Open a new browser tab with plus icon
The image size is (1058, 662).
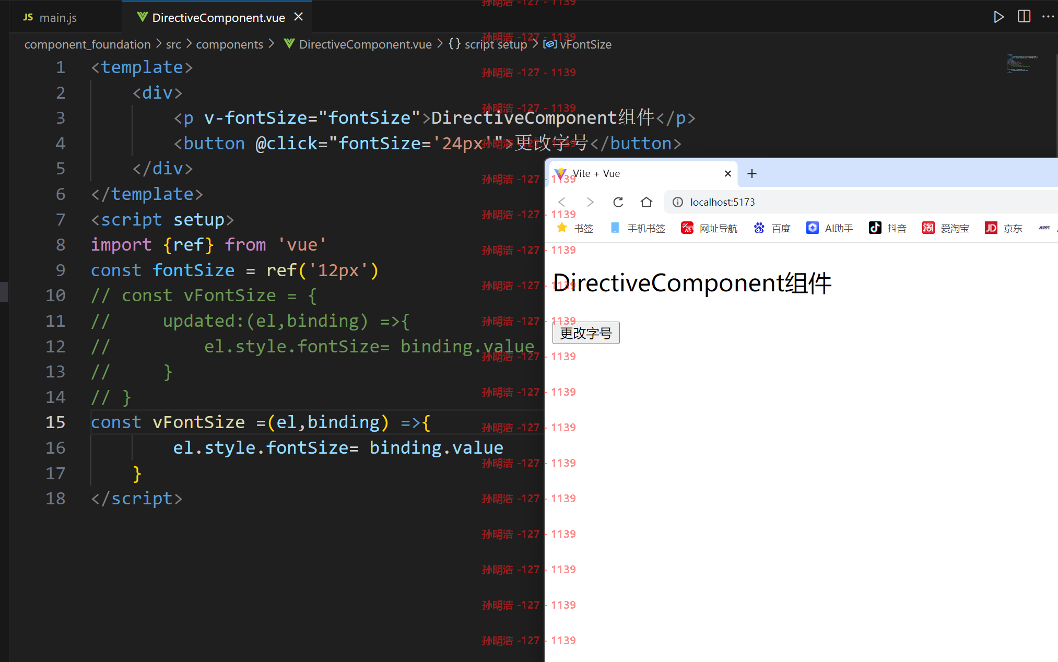(x=751, y=174)
